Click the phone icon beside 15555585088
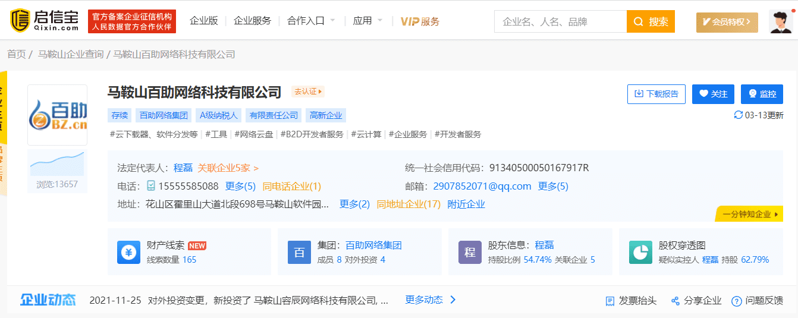Image resolution: width=798 pixels, height=318 pixels. (151, 186)
